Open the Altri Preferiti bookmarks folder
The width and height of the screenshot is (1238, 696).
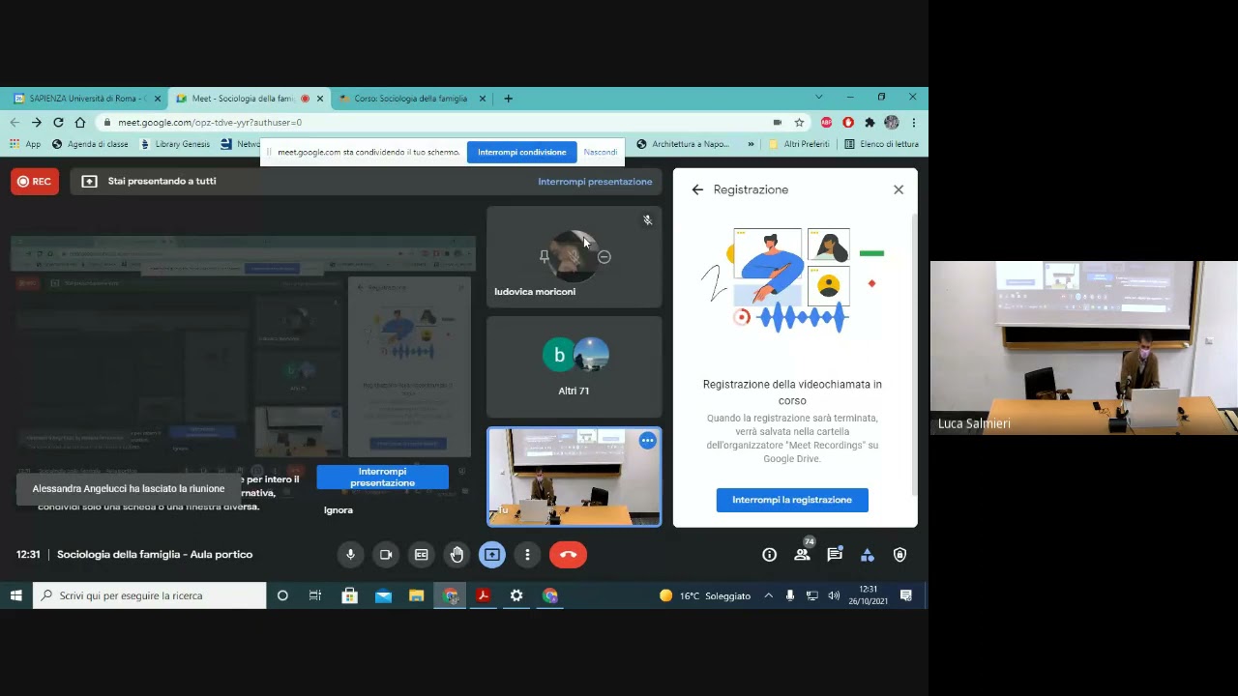[798, 144]
